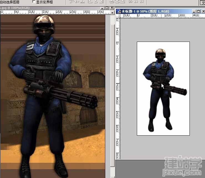Viewport: 205px width, 178px height.
Task: Minimize the .jpg @ 100% document window
Action: (102, 8)
